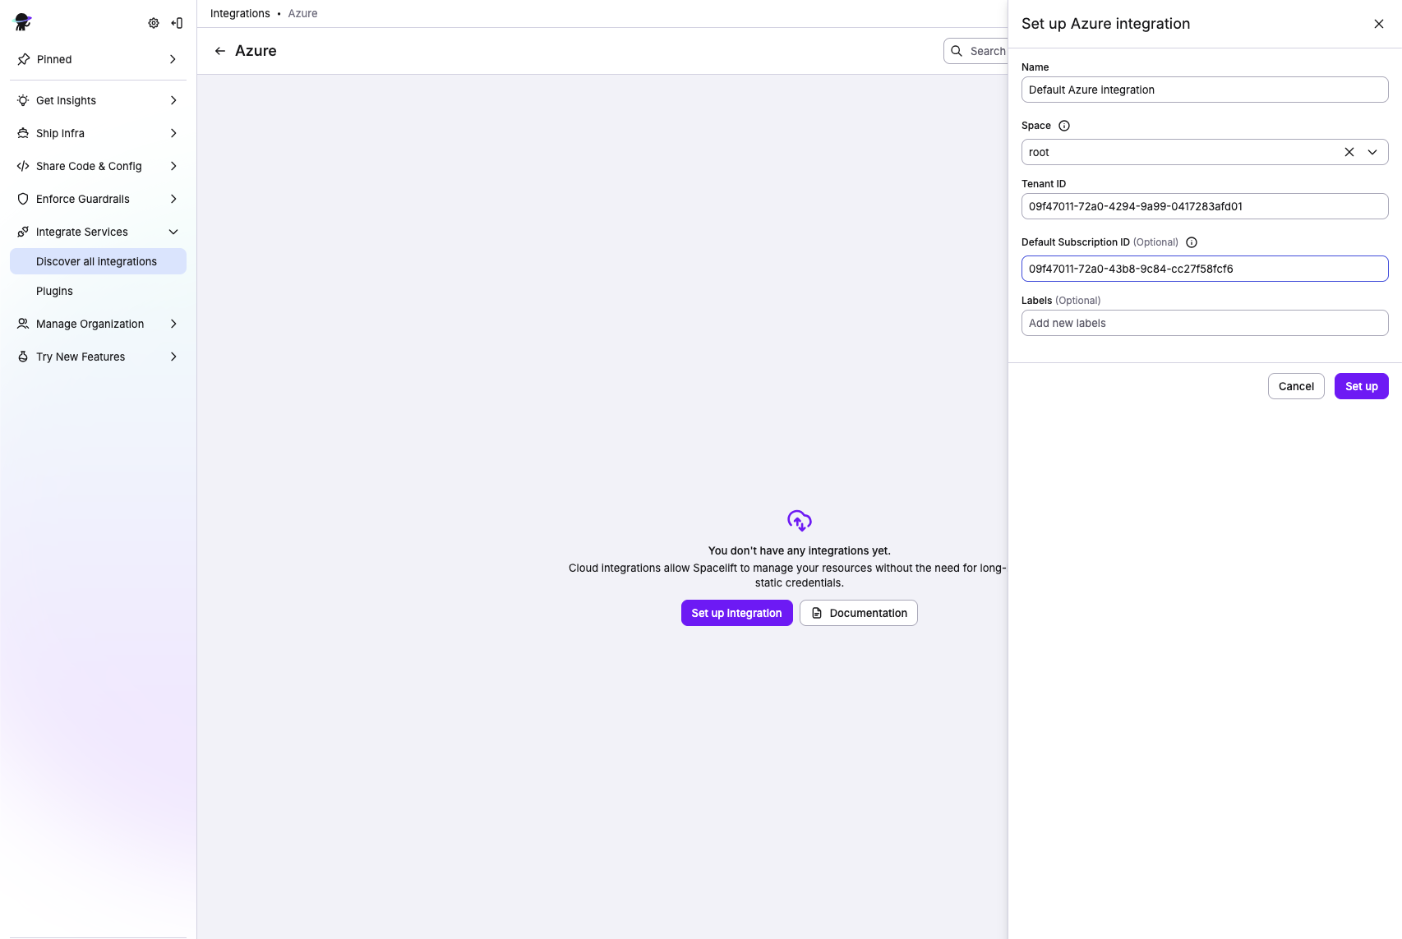Collapse the Integrate Services section
The height and width of the screenshot is (939, 1402).
(173, 231)
